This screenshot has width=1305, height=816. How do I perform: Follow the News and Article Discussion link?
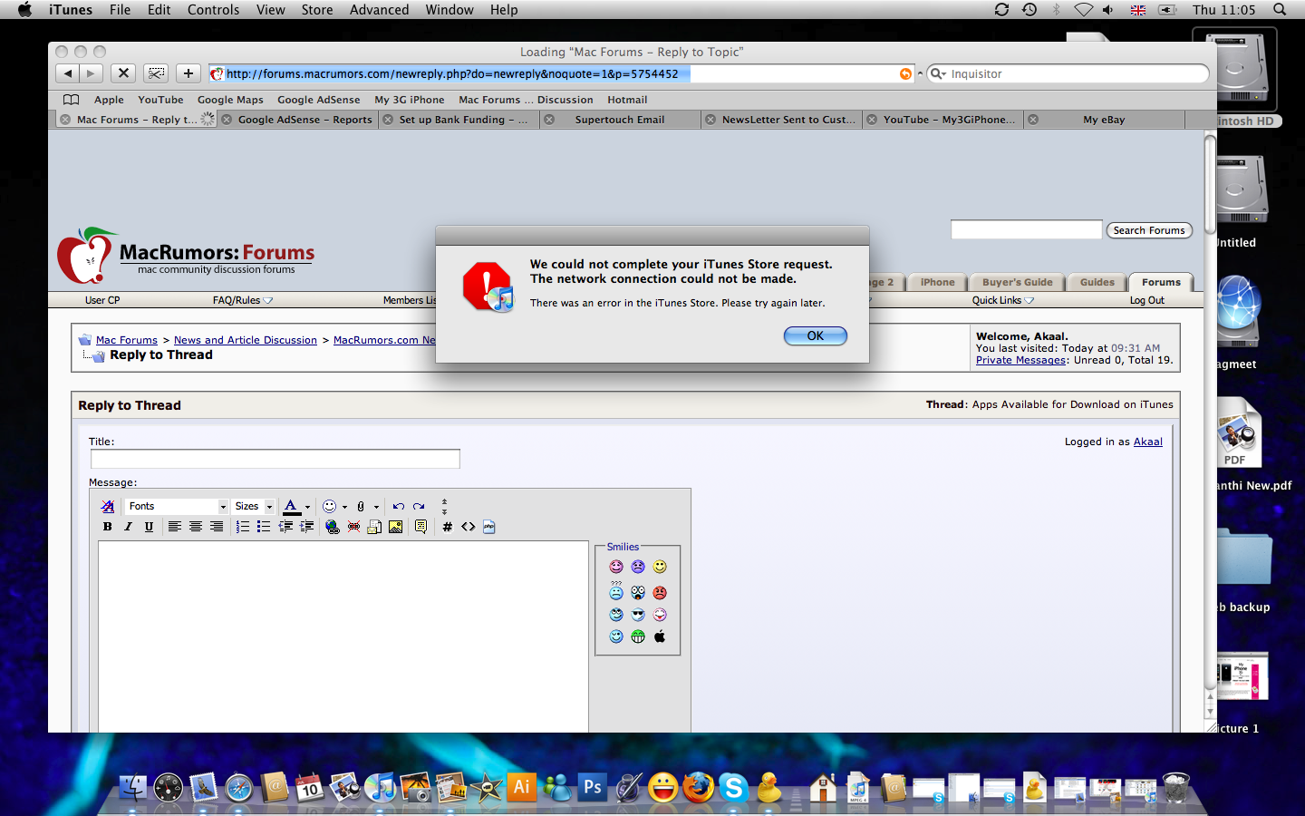246,340
